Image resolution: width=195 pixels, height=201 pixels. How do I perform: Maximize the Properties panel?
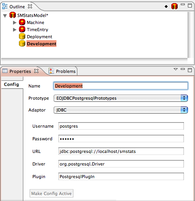coord(190,70)
